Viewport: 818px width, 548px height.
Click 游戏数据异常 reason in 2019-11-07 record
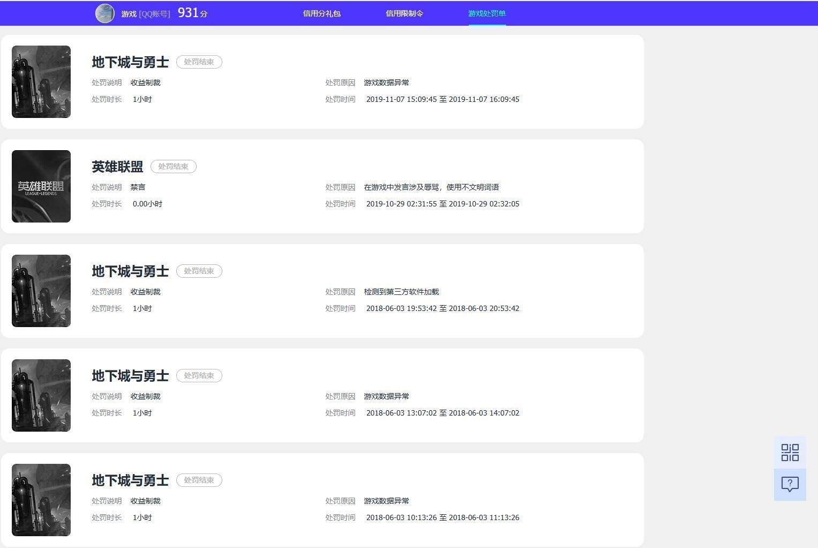pos(386,83)
